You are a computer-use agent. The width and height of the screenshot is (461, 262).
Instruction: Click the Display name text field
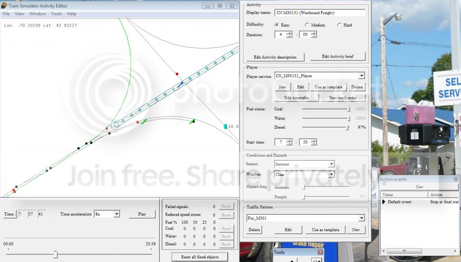click(x=320, y=13)
